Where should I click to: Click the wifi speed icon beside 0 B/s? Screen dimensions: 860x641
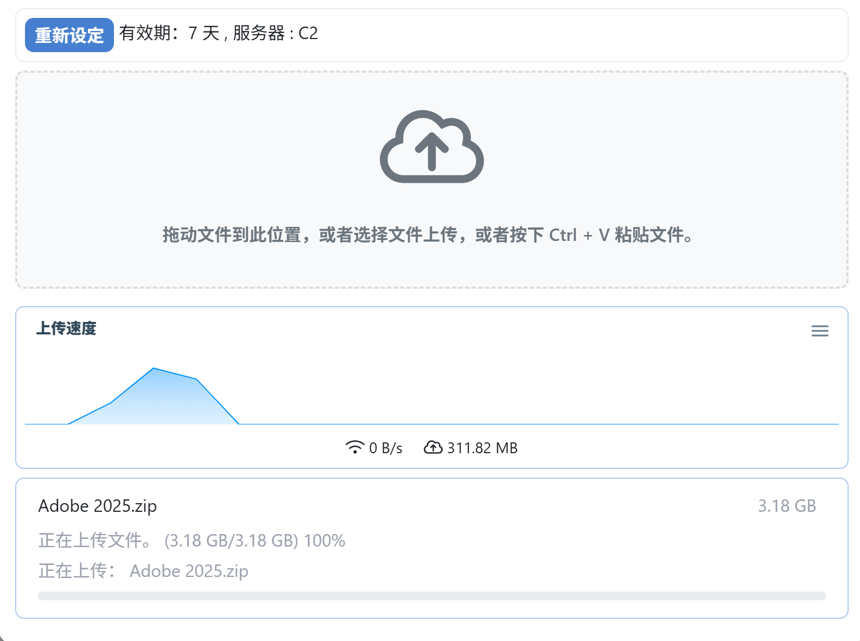tap(355, 447)
